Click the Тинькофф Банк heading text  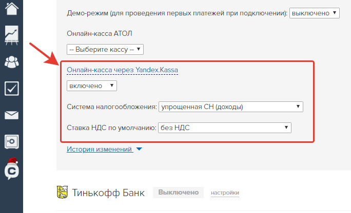click(108, 193)
